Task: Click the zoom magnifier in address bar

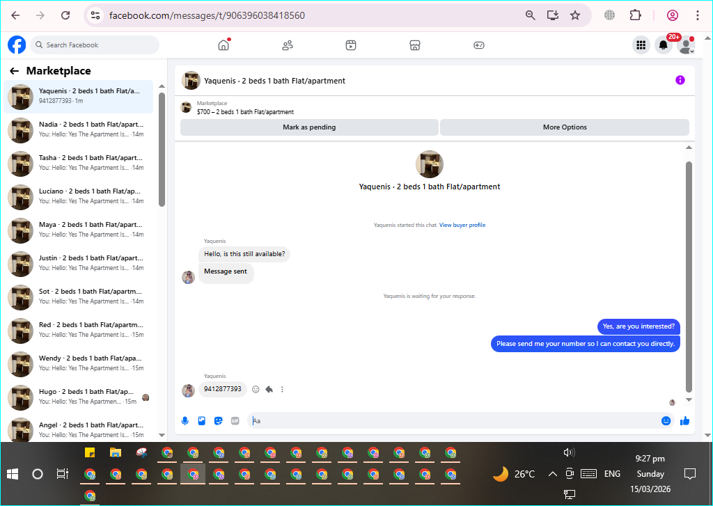Action: click(530, 15)
